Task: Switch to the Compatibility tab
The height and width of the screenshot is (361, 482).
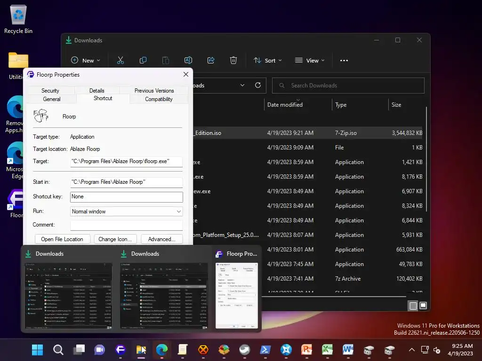Action: [159, 99]
